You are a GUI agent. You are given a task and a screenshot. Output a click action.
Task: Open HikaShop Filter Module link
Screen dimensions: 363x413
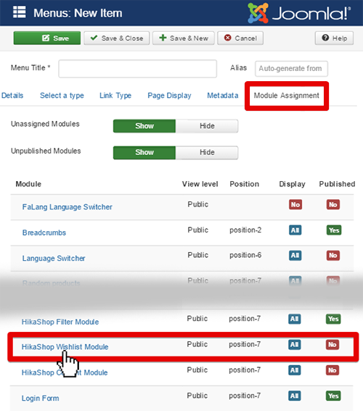(x=60, y=322)
